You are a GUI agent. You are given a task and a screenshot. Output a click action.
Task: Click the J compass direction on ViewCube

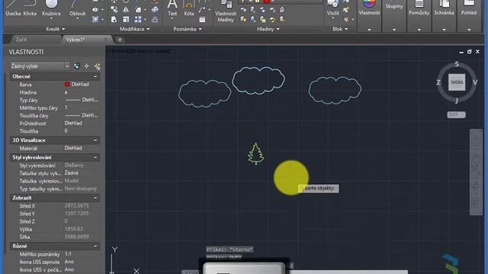click(x=457, y=100)
